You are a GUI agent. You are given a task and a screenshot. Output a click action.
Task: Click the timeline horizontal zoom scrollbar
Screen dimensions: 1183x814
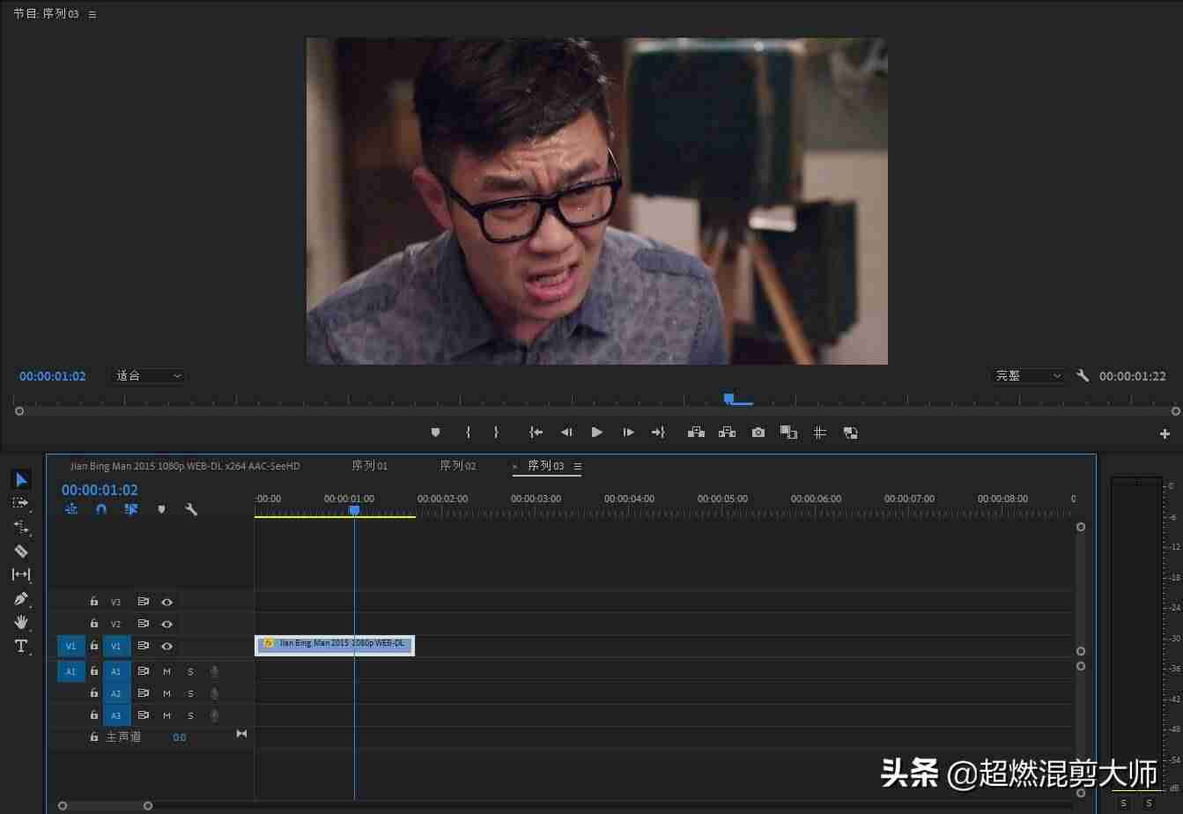pos(105,805)
